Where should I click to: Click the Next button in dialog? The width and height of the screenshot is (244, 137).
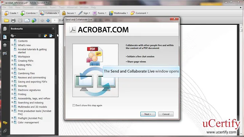(148, 114)
